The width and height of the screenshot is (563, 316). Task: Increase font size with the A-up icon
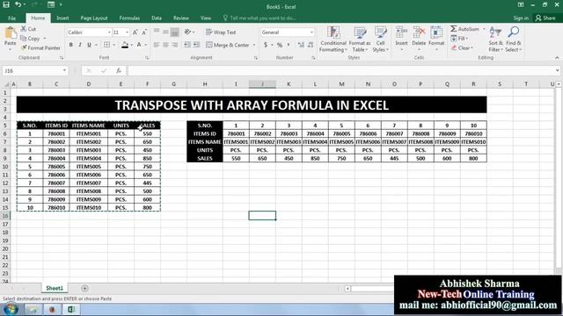coord(135,32)
